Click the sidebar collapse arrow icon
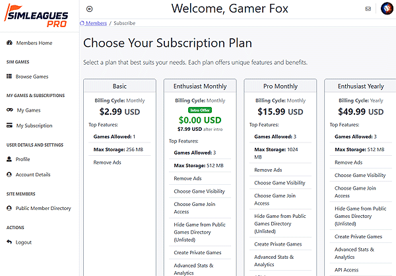The width and height of the screenshot is (396, 276). point(90,9)
